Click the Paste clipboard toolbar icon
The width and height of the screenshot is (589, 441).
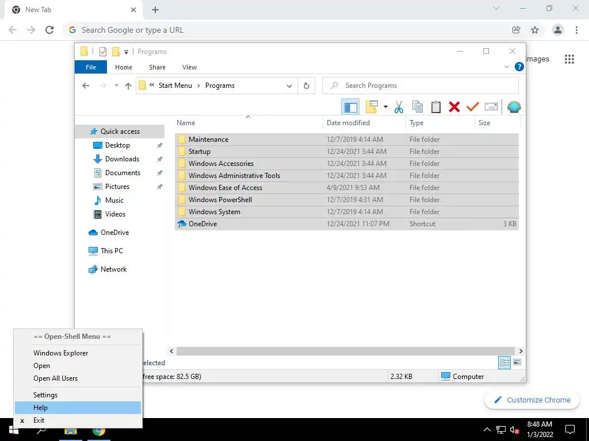(x=436, y=107)
